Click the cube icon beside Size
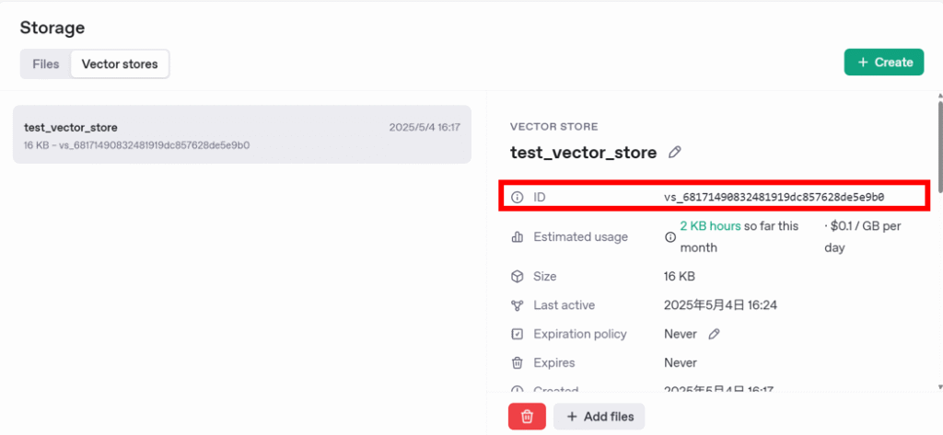Image resolution: width=943 pixels, height=435 pixels. click(x=517, y=277)
